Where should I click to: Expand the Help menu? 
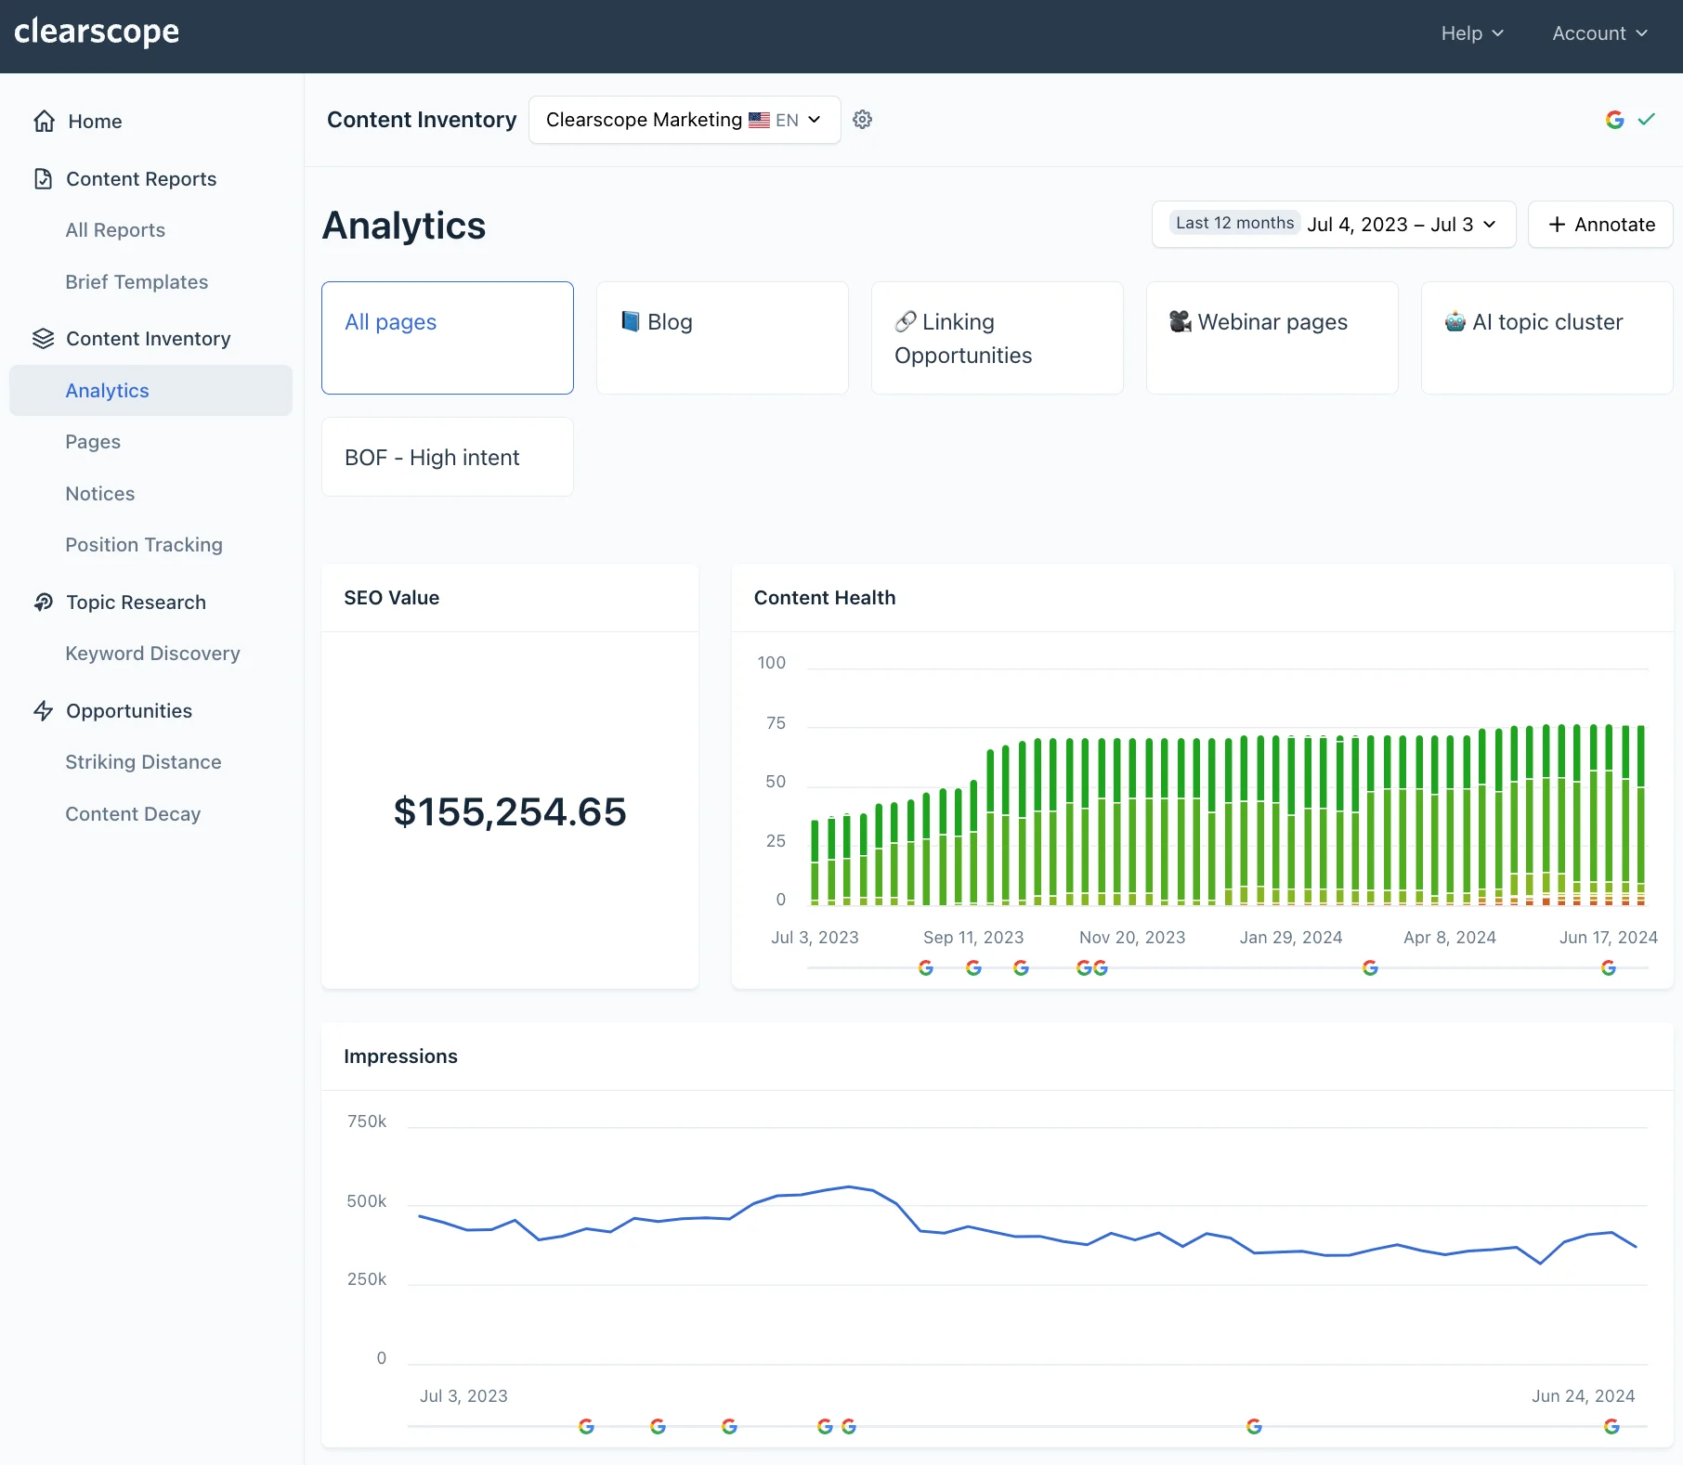click(x=1472, y=32)
